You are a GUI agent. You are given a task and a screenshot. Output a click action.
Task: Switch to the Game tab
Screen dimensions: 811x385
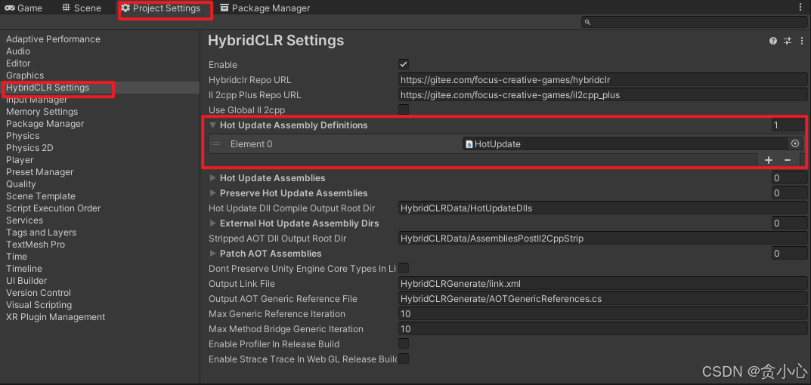pos(23,8)
